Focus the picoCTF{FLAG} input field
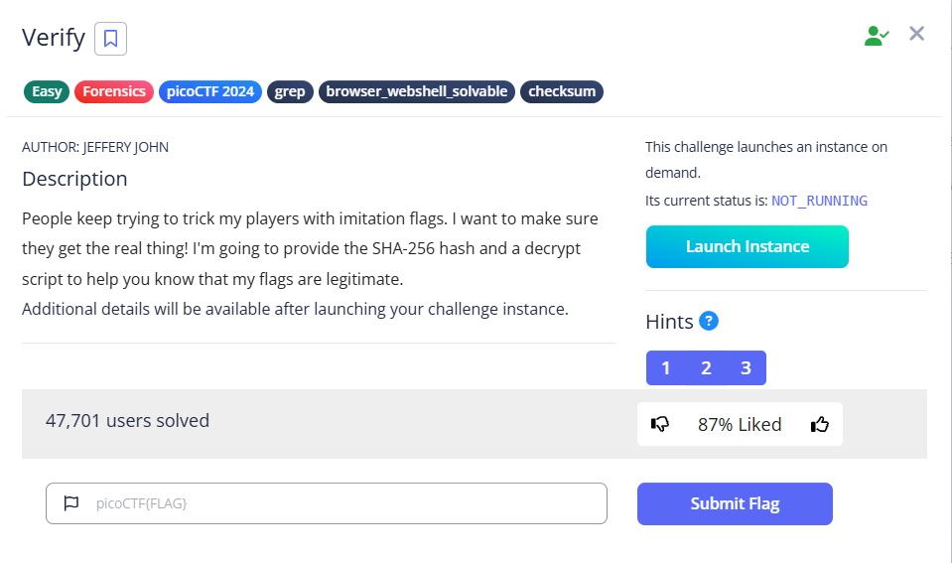This screenshot has width=952, height=563. pos(338,503)
